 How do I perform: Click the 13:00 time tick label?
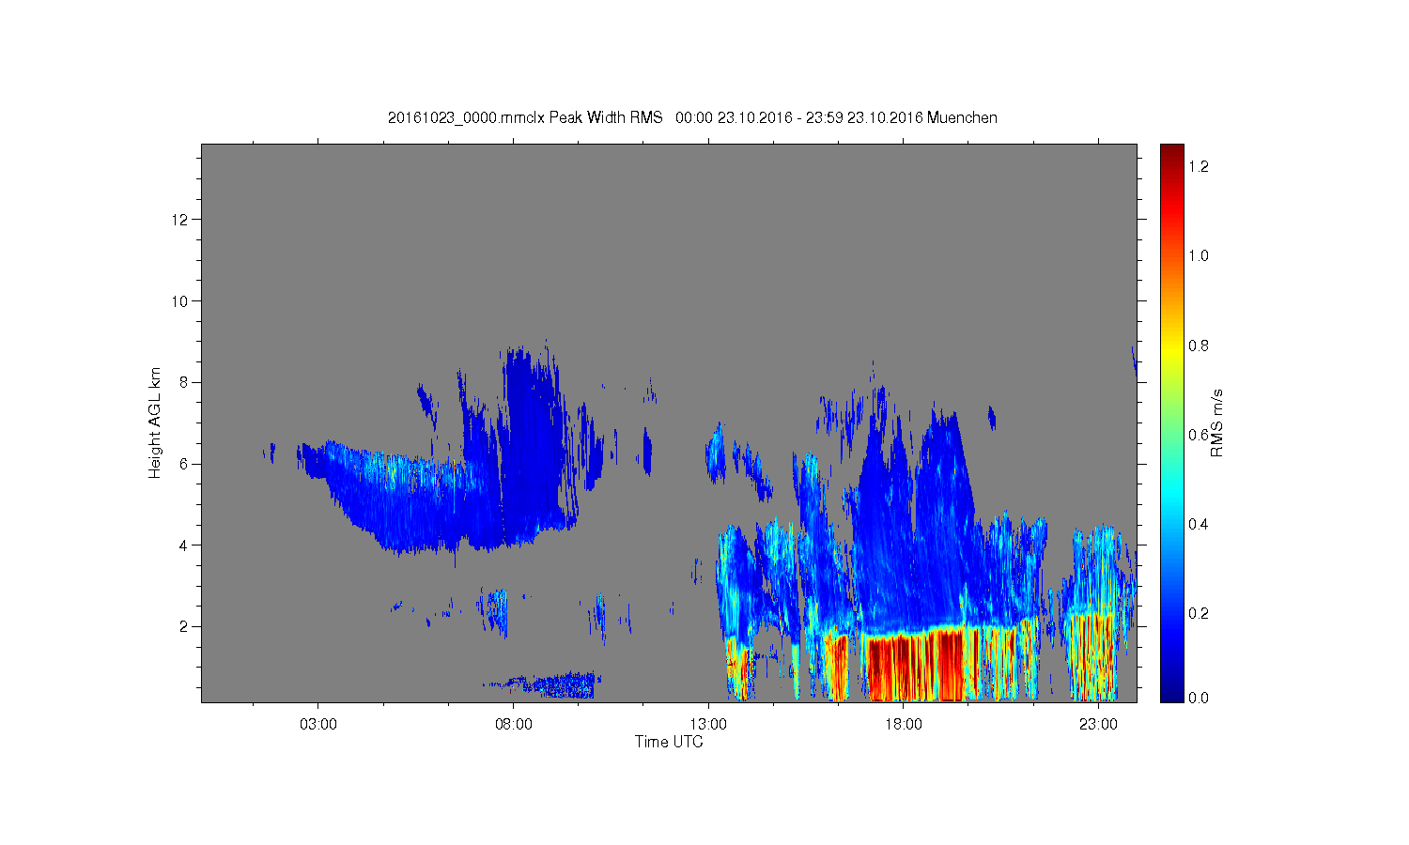[x=708, y=725]
